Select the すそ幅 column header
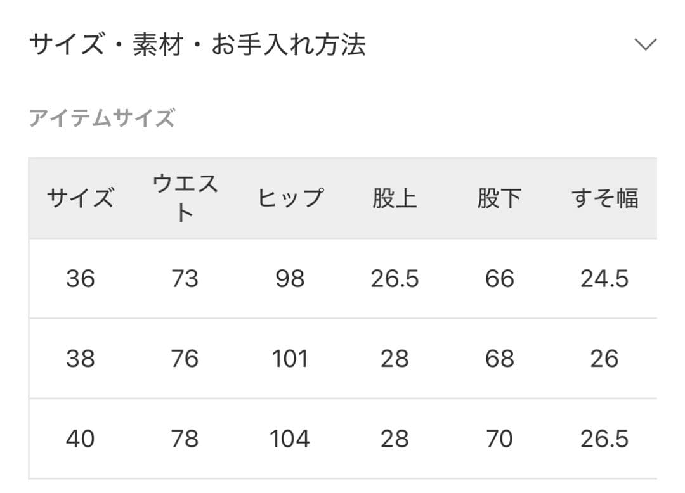 pos(606,197)
